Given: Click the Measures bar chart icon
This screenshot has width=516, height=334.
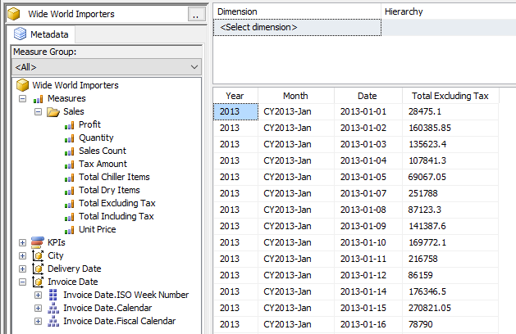Looking at the screenshot, I should [38, 98].
